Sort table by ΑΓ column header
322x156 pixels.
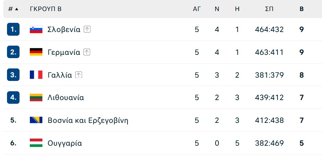[x=197, y=9]
